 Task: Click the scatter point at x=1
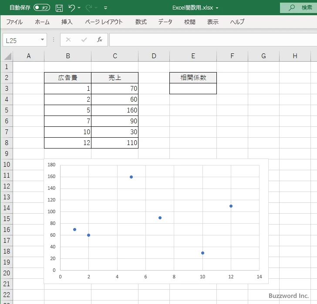pos(74,230)
